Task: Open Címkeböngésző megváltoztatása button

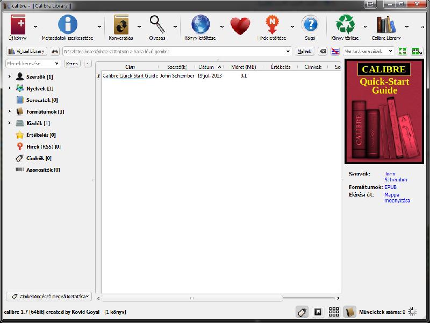Action: click(x=49, y=297)
